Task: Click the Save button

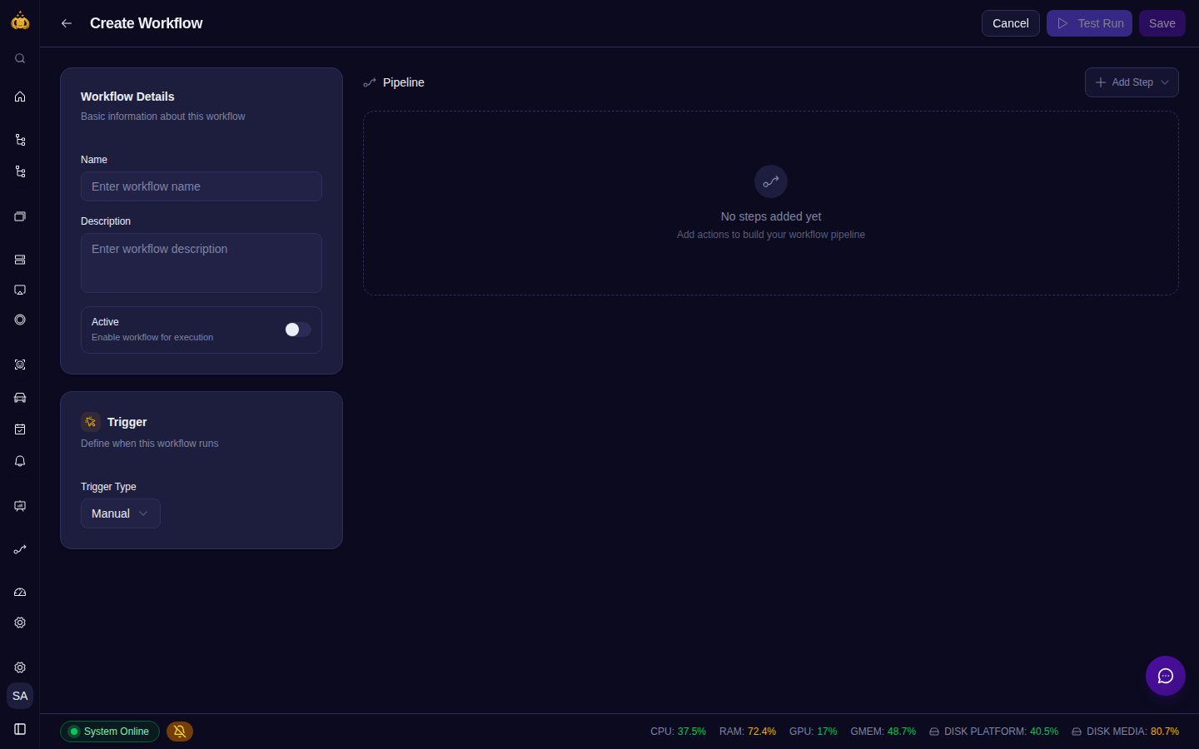Action: (x=1162, y=23)
